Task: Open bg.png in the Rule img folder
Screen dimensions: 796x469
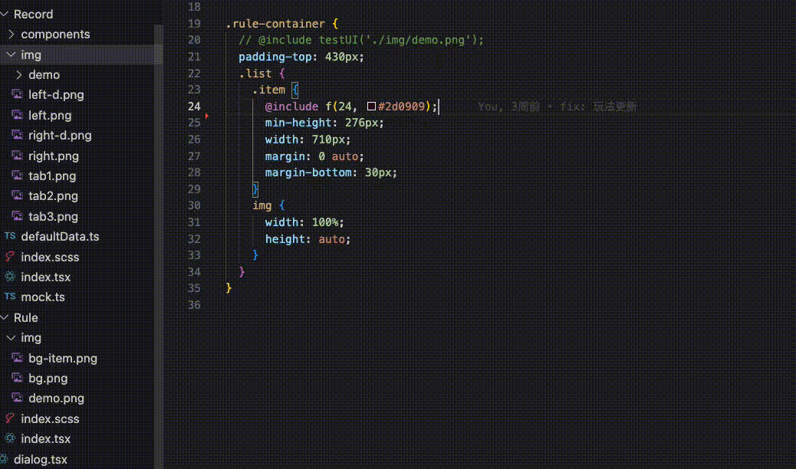Action: (x=47, y=378)
